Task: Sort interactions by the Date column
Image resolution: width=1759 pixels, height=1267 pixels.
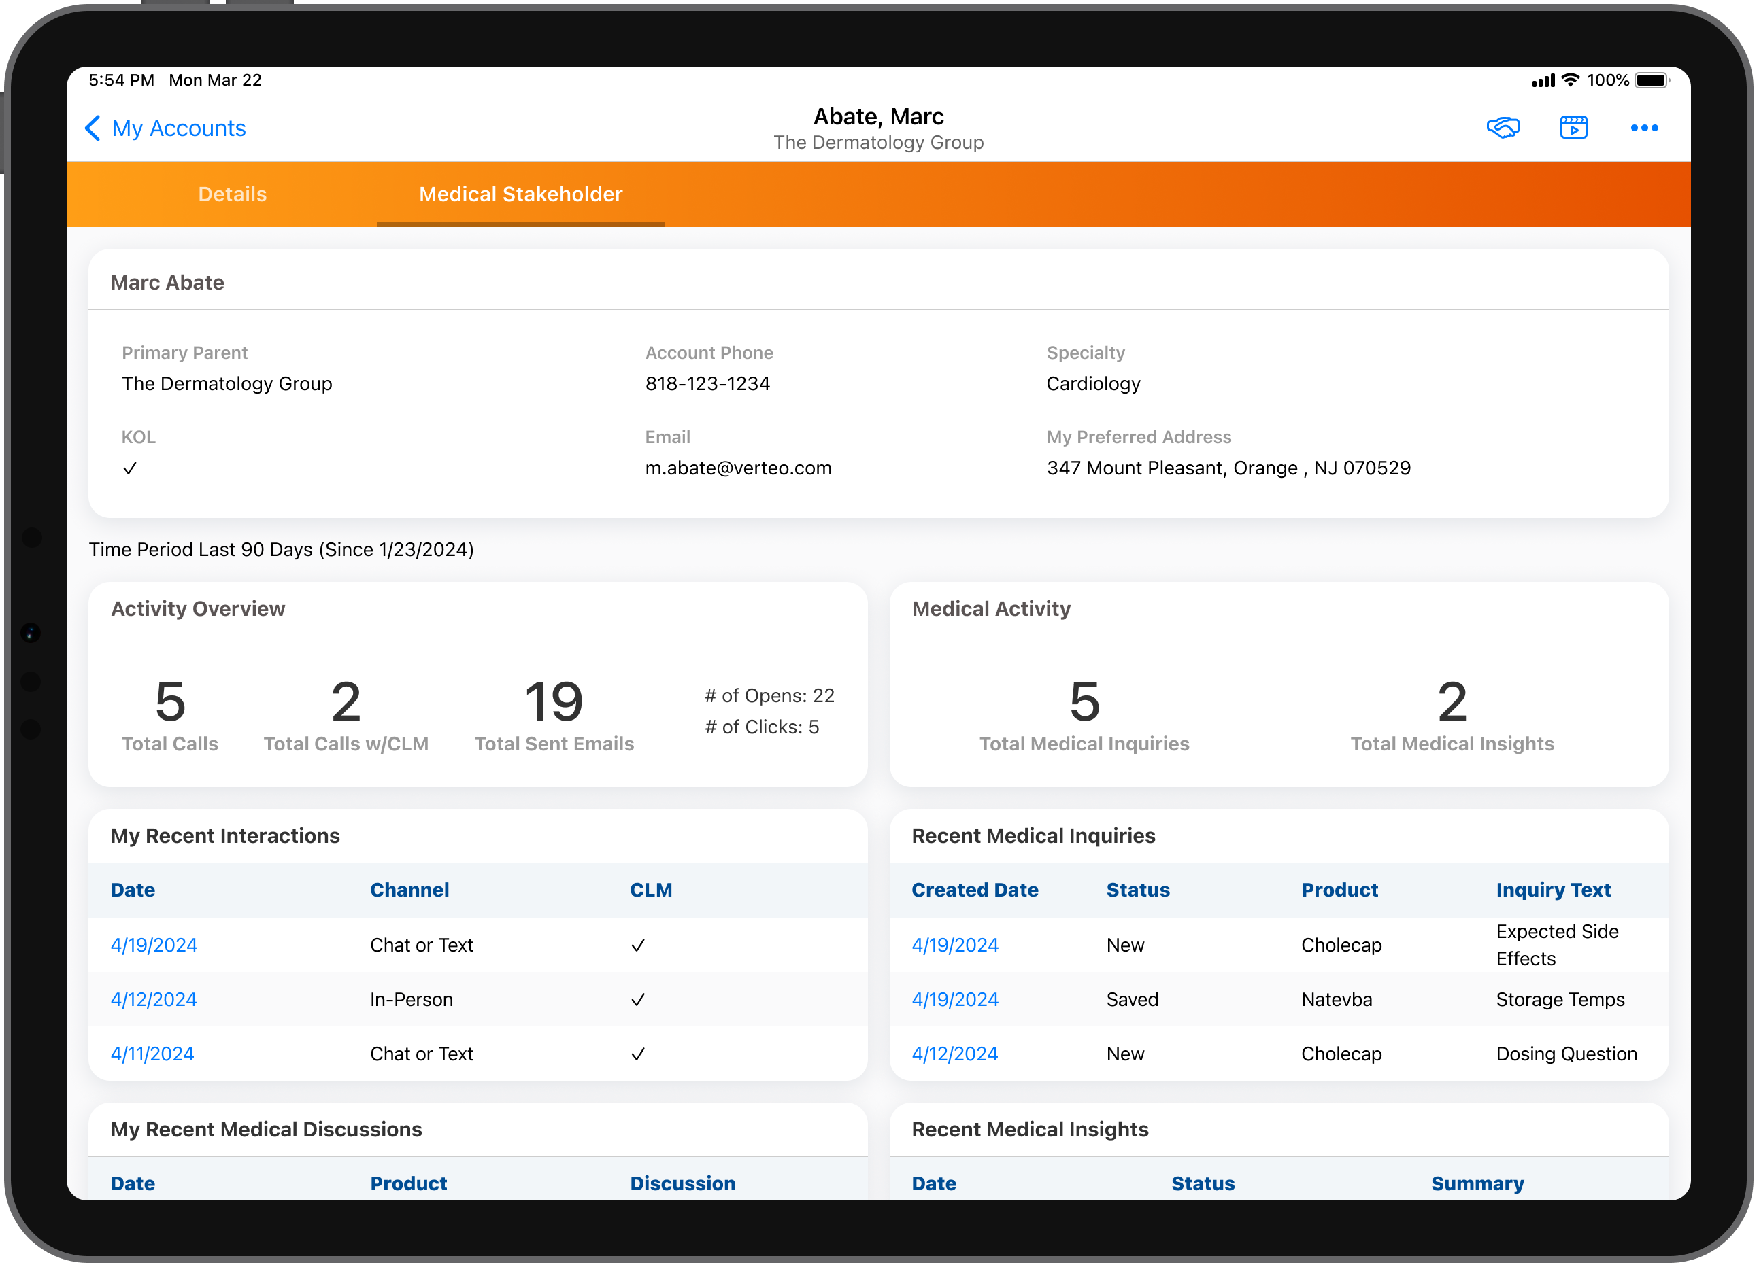Action: (133, 890)
